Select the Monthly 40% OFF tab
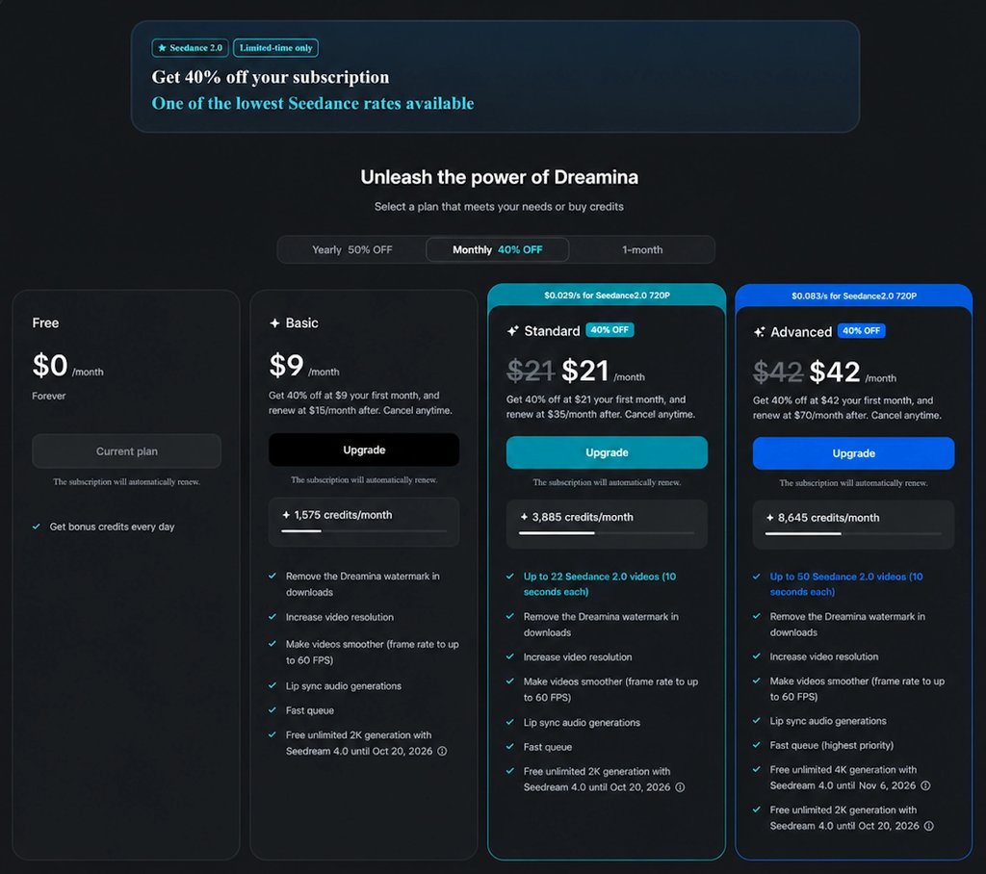 [498, 249]
